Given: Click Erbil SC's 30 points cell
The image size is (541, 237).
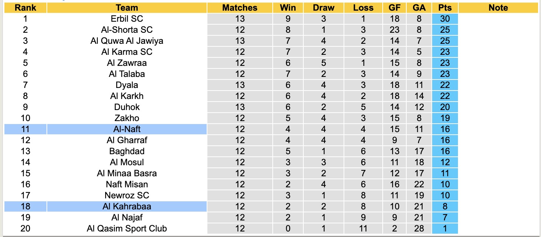Looking at the screenshot, I should coord(445,19).
